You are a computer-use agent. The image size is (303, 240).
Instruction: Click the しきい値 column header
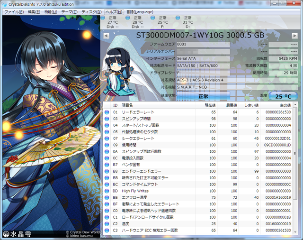[250, 105]
